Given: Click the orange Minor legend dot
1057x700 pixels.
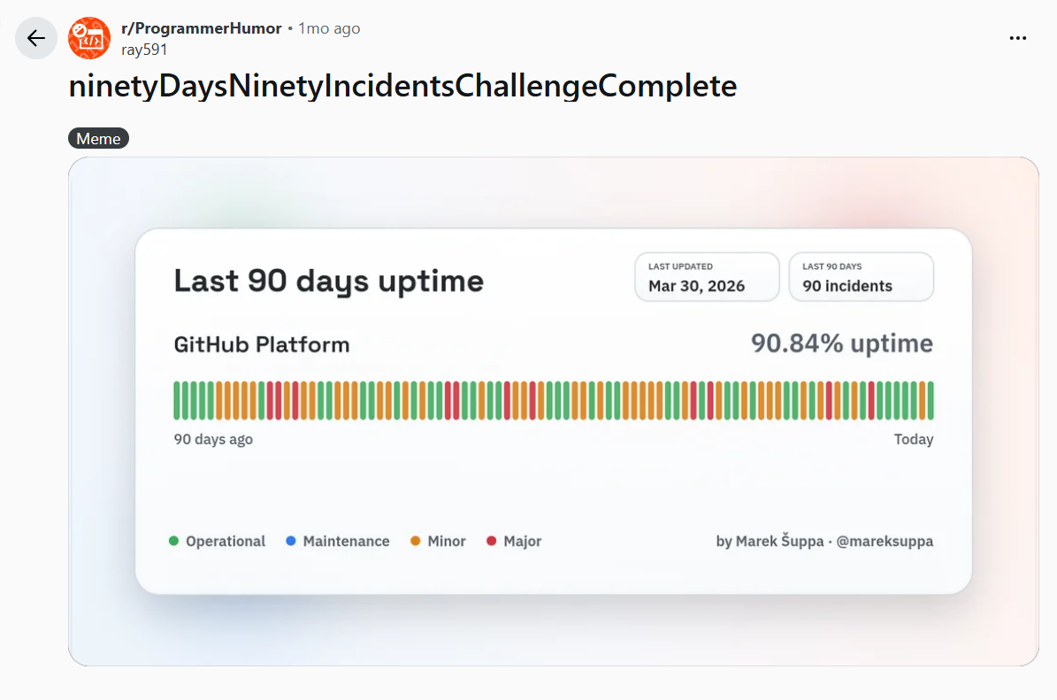Looking at the screenshot, I should tap(415, 541).
